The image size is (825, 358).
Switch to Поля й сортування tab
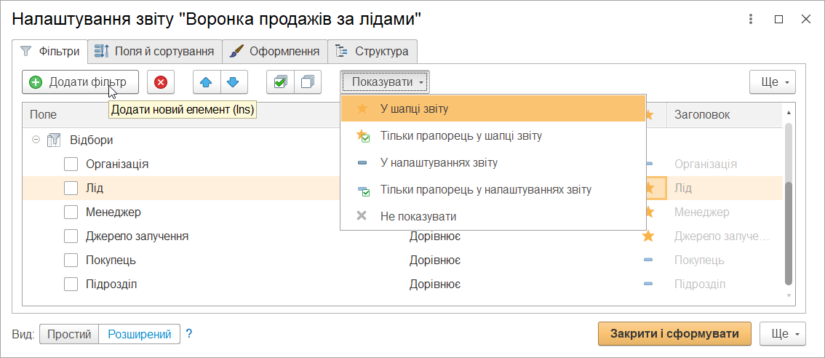coord(155,52)
